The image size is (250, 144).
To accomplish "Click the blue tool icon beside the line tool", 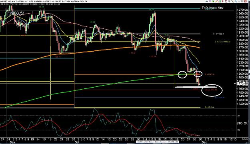I will point(236,1).
